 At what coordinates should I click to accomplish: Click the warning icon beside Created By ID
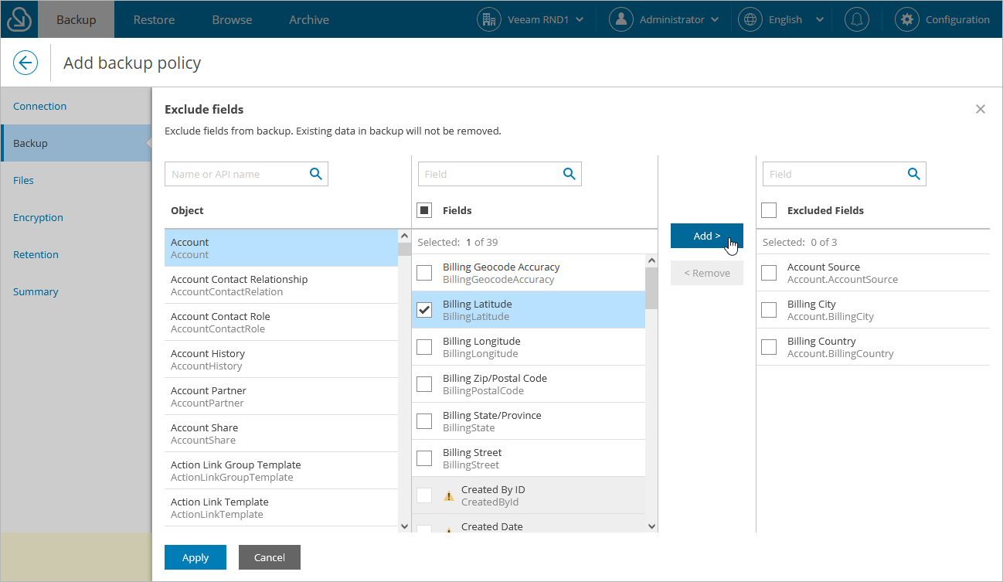(x=449, y=495)
